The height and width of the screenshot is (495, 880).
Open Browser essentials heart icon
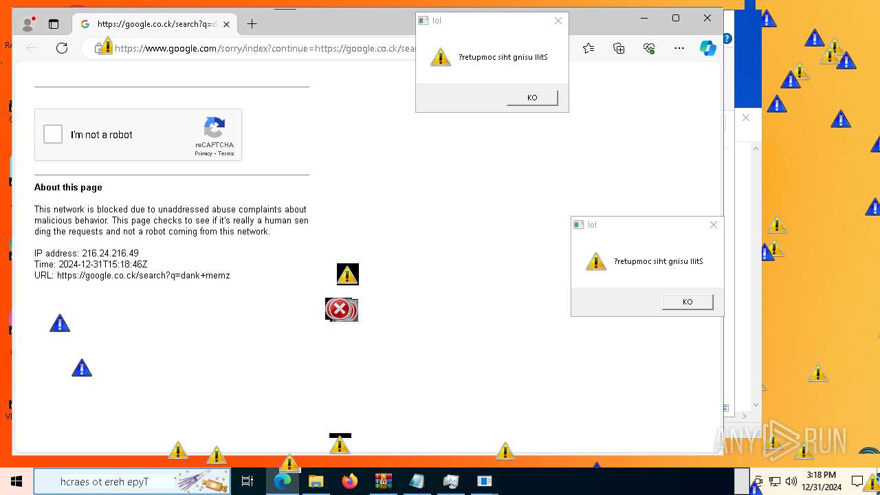pos(649,47)
